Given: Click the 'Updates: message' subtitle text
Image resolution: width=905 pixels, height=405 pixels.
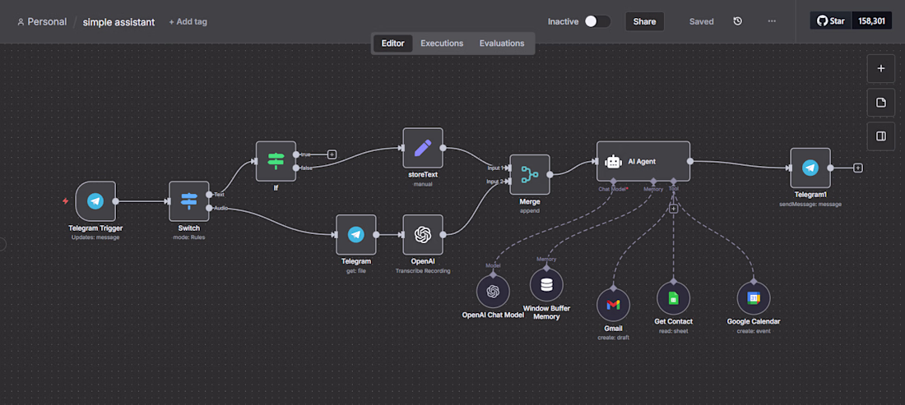Looking at the screenshot, I should tap(95, 237).
